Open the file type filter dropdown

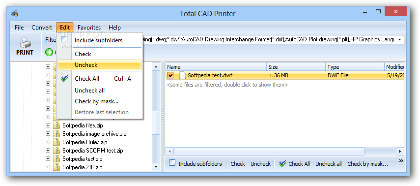point(400,40)
